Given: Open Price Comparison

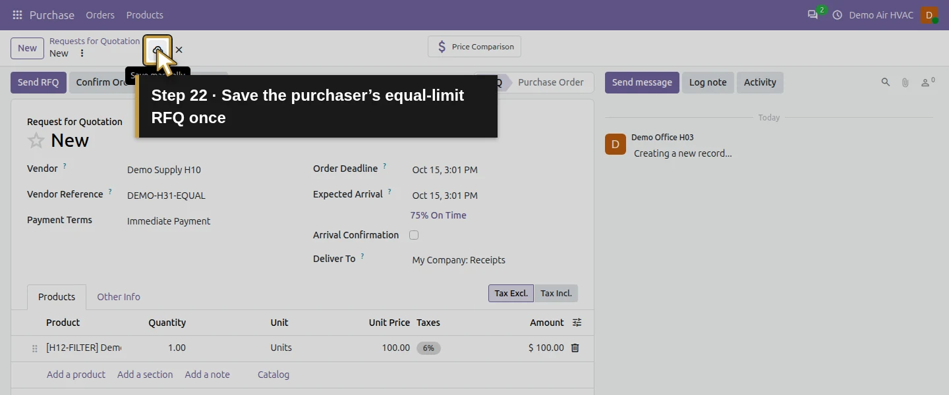Looking at the screenshot, I should 474,47.
